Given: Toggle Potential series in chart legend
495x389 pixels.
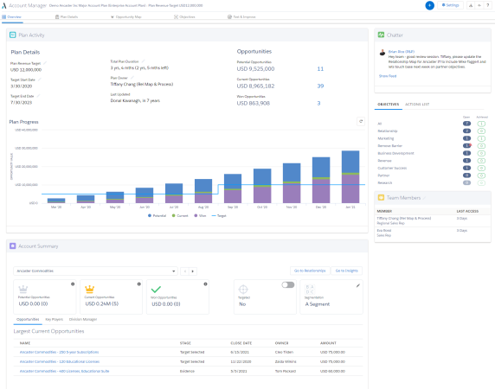Looking at the screenshot, I should click(157, 215).
